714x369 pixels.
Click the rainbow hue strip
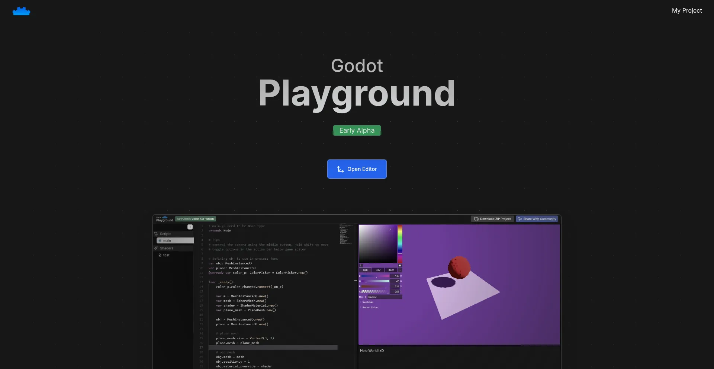(400, 244)
